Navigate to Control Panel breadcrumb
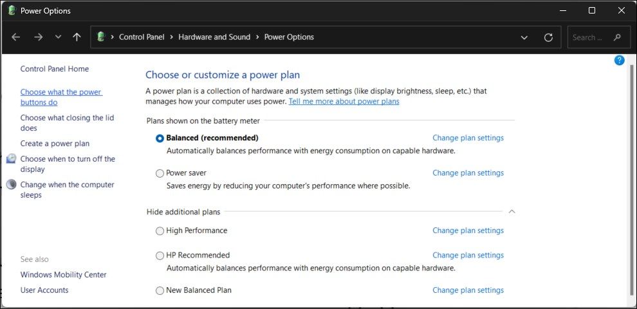 coord(142,37)
